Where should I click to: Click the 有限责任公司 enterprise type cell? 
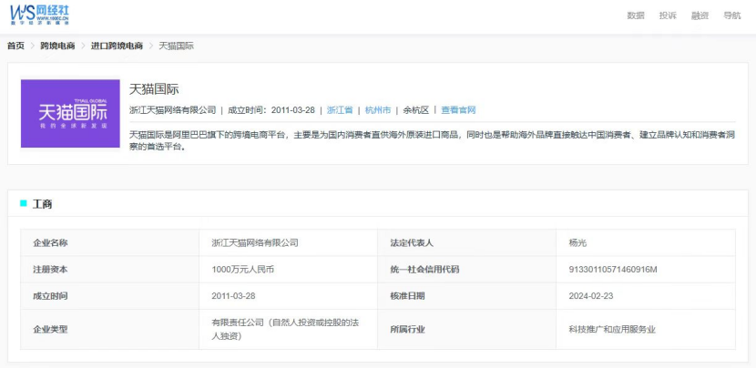pos(289,330)
